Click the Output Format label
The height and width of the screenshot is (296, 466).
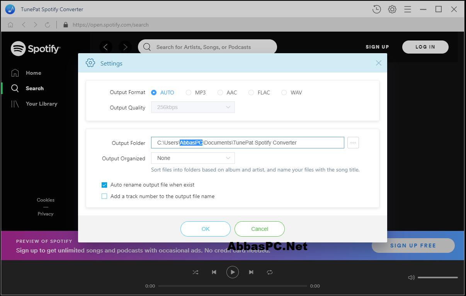pos(128,92)
